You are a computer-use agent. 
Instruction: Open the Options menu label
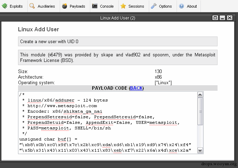[x=165, y=6]
